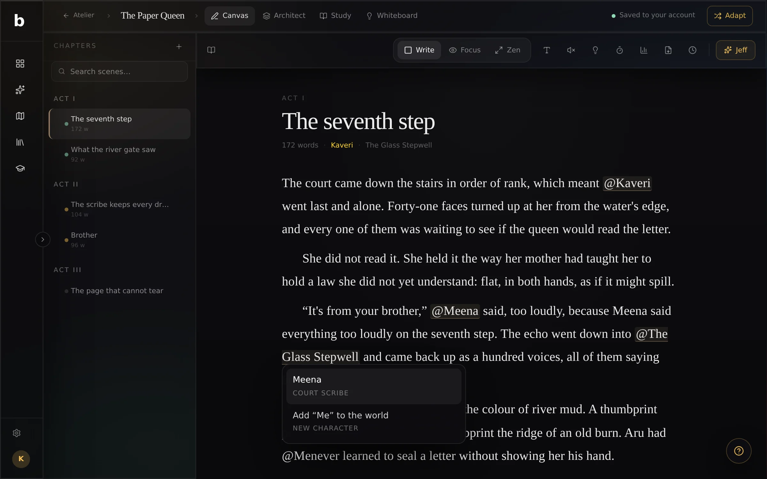Go back to Atelier
767x479 pixels.
79,15
